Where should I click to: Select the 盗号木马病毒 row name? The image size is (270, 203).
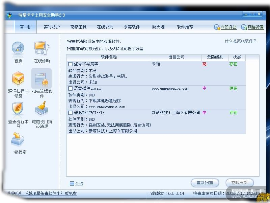pyautogui.click(x=86, y=64)
